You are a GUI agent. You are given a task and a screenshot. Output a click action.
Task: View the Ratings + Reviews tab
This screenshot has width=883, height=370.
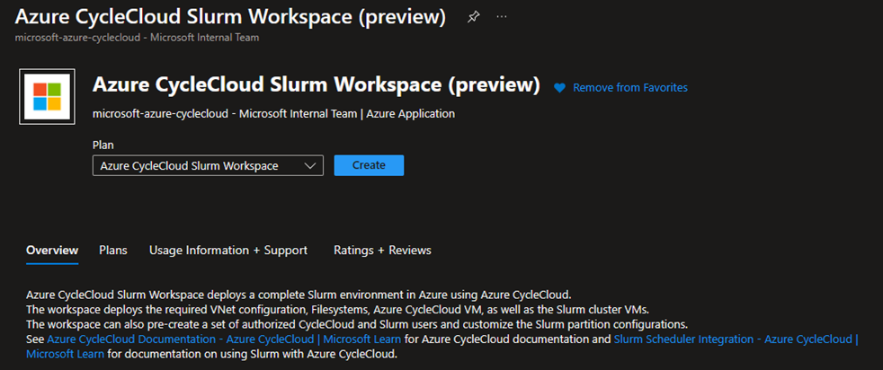382,251
